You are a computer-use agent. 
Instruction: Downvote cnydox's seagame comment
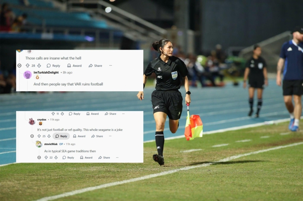click(49, 136)
